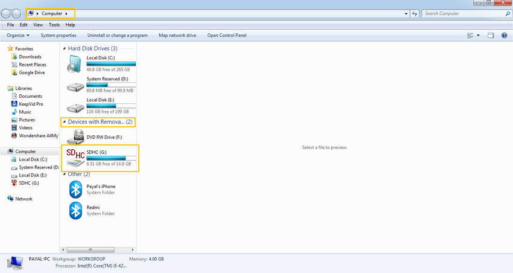
Task: Select the SDHC (G:) card icon
Action: [75, 158]
